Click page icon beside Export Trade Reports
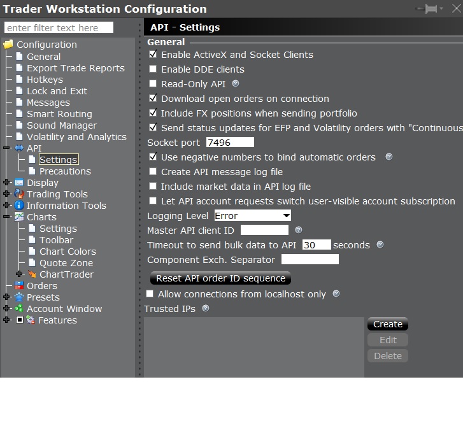Viewport: 463px width, 433px height. click(x=20, y=67)
